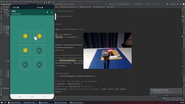185x104 pixels.
Task: Switch to Bluetooth Control Android Studio taskbar item
Action: (30, 103)
